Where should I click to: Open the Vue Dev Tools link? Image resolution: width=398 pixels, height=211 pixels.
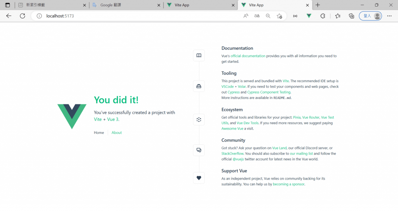pyautogui.click(x=248, y=123)
